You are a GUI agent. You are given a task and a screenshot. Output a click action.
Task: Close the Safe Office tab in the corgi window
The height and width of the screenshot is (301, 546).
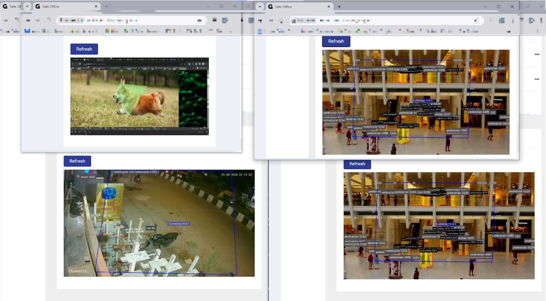(x=96, y=6)
